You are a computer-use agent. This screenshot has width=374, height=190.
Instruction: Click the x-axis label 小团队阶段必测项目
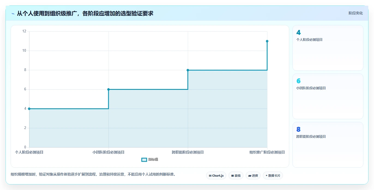pos(108,152)
